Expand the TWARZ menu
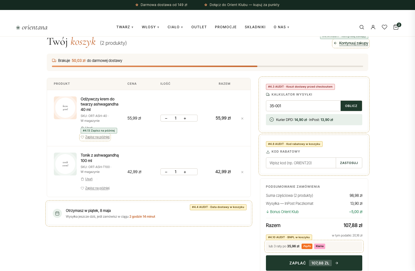 (125, 27)
